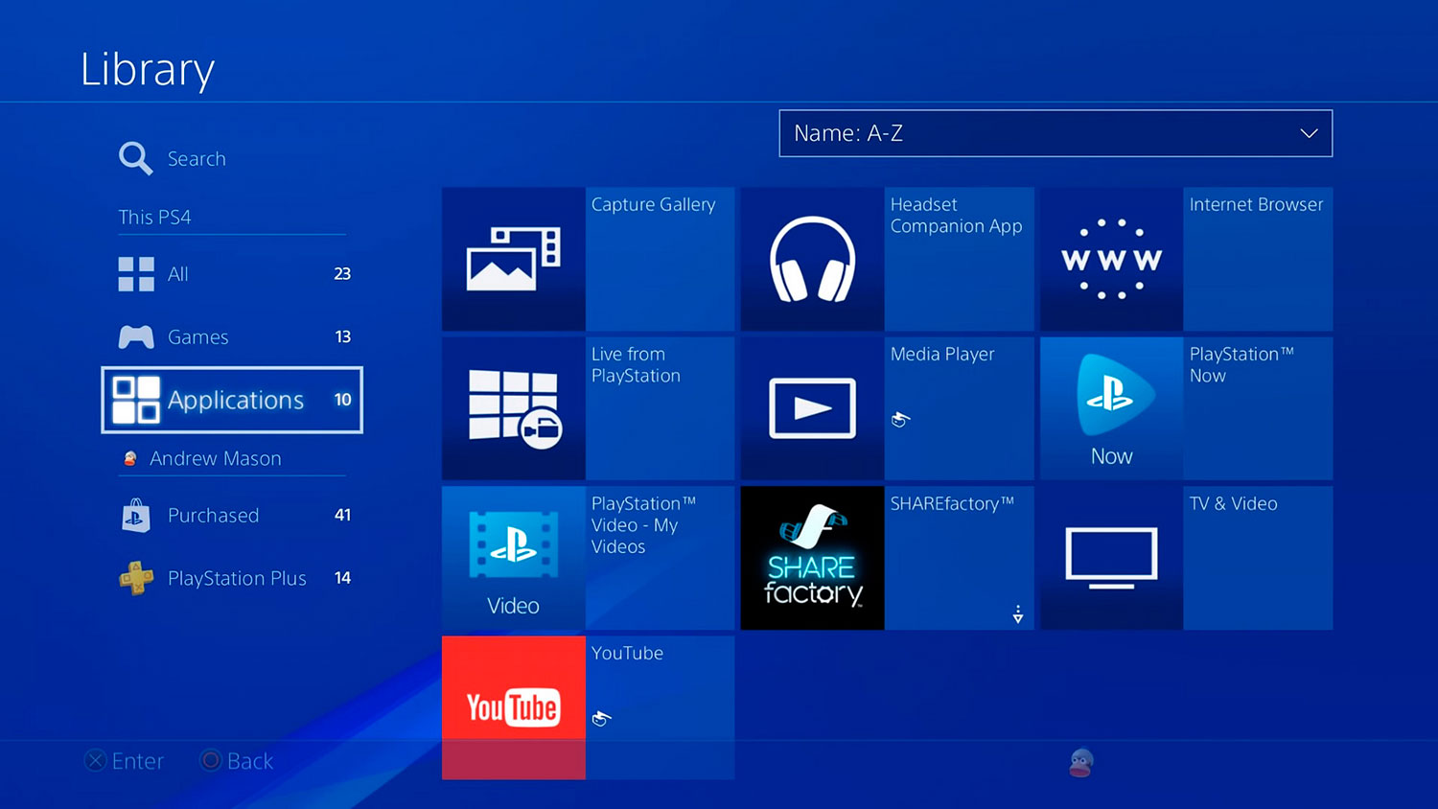Click the user avatar near bottom right
Image resolution: width=1438 pixels, height=809 pixels.
click(x=1081, y=762)
